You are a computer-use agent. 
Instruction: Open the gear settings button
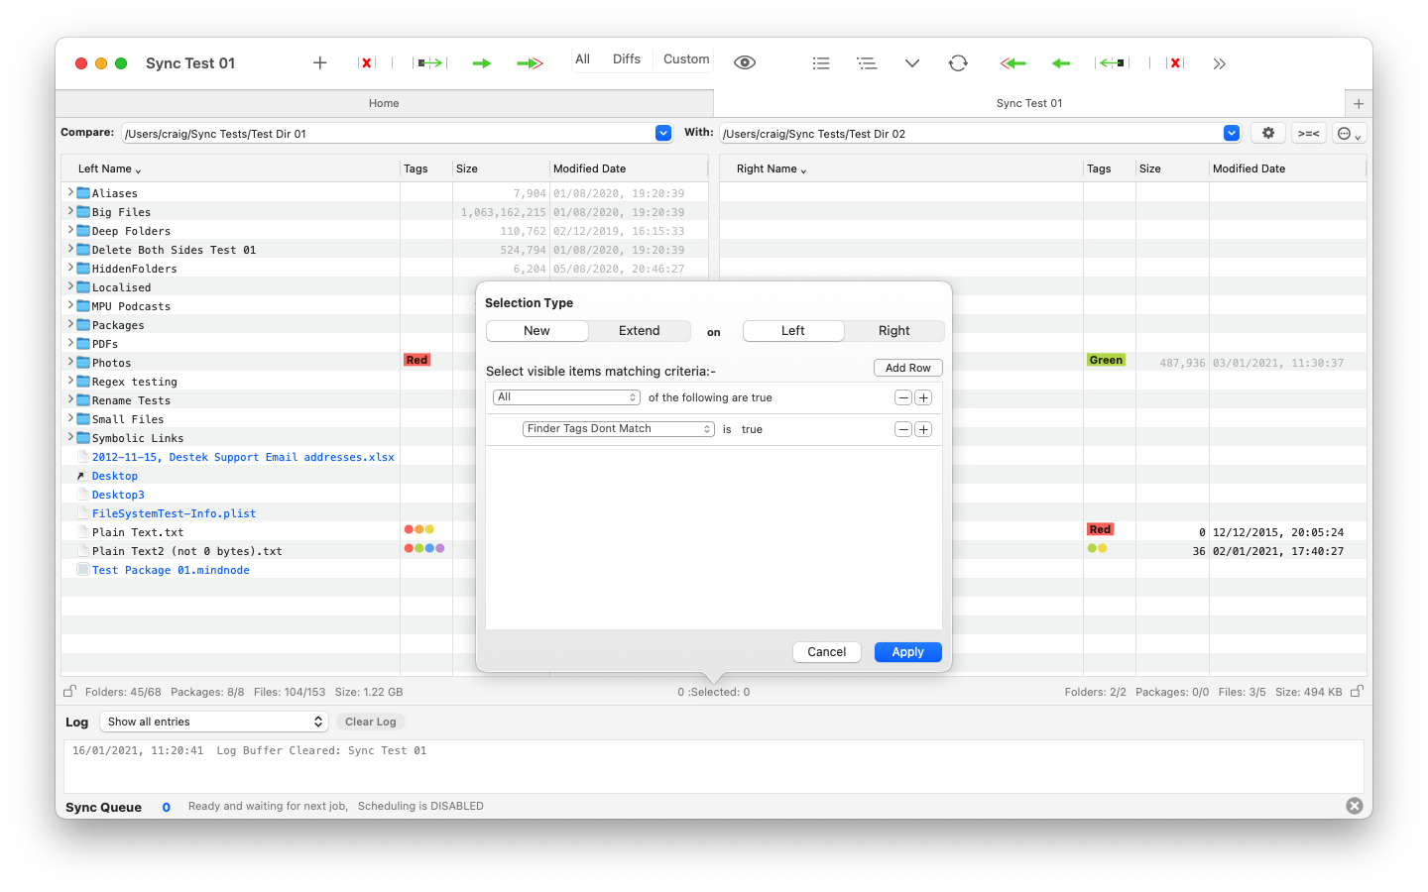(1268, 133)
